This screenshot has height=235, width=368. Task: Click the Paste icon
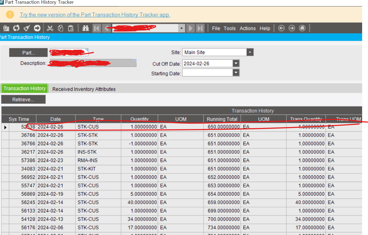(70, 28)
